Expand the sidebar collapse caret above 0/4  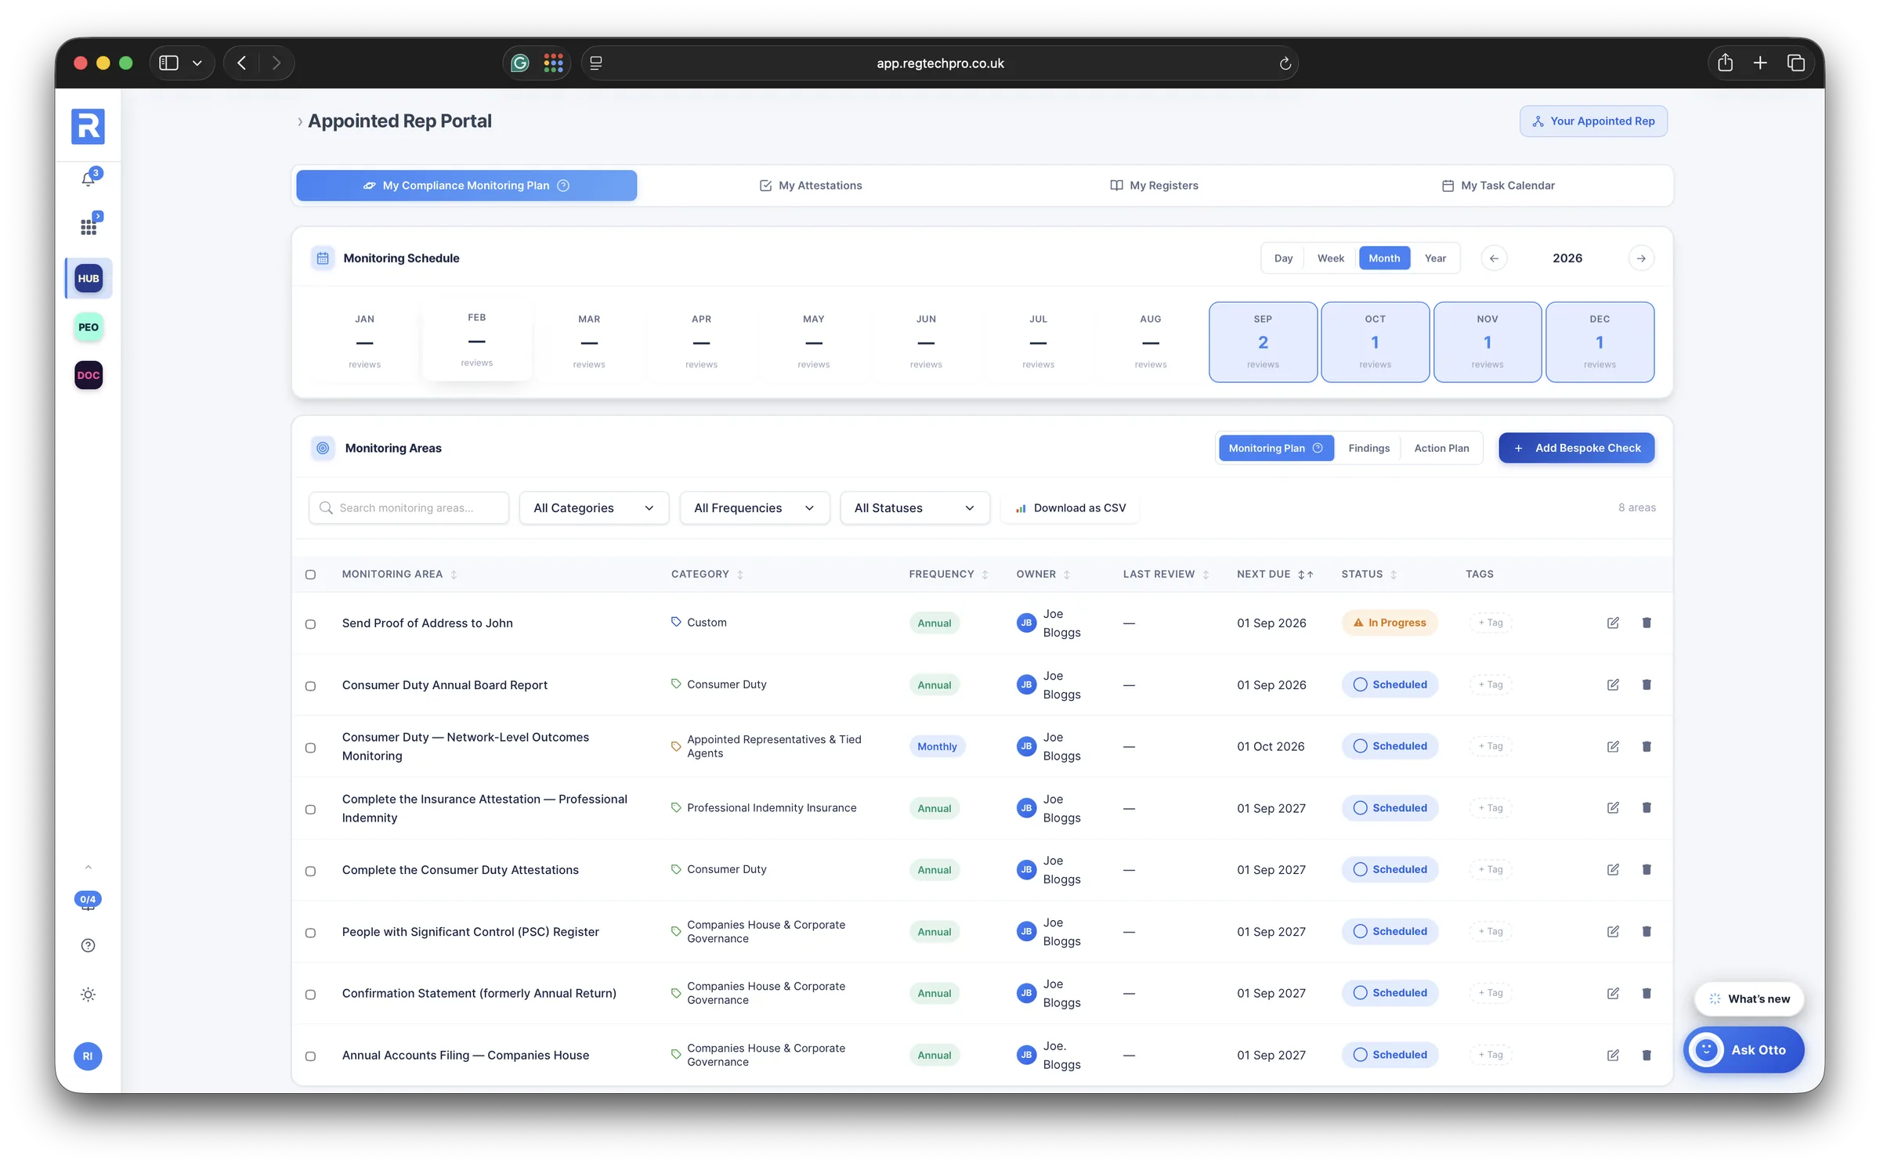[x=89, y=867]
